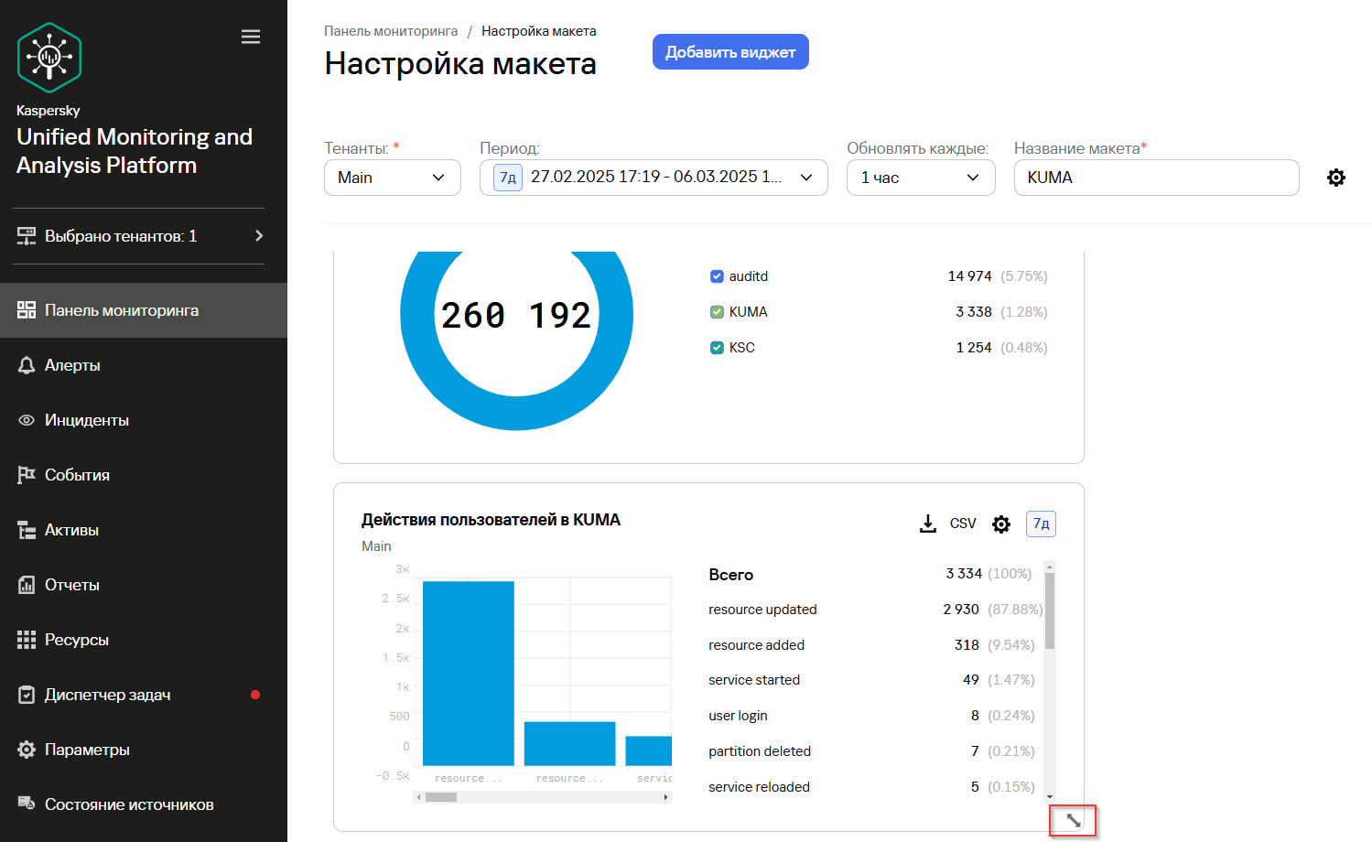Click the resource updated legend row
Screen dimensions: 1372x842
[x=874, y=610]
